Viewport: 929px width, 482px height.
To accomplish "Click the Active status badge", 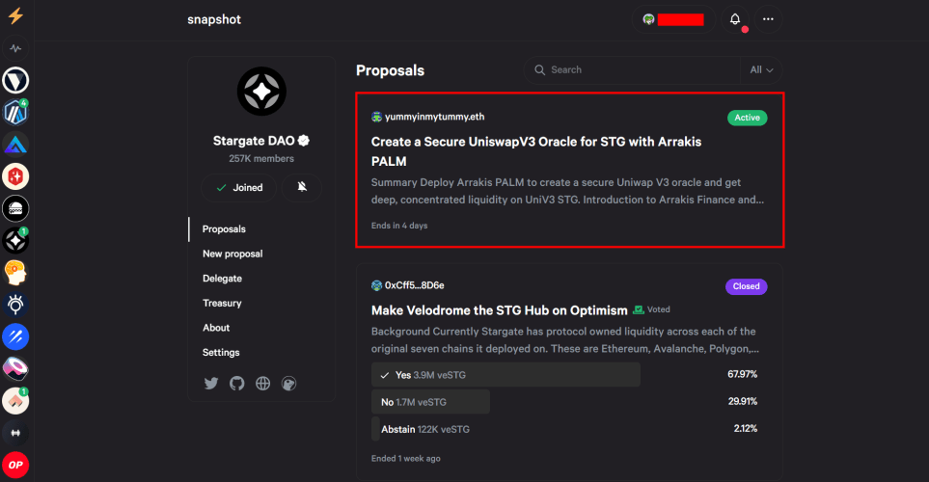I will [x=747, y=118].
